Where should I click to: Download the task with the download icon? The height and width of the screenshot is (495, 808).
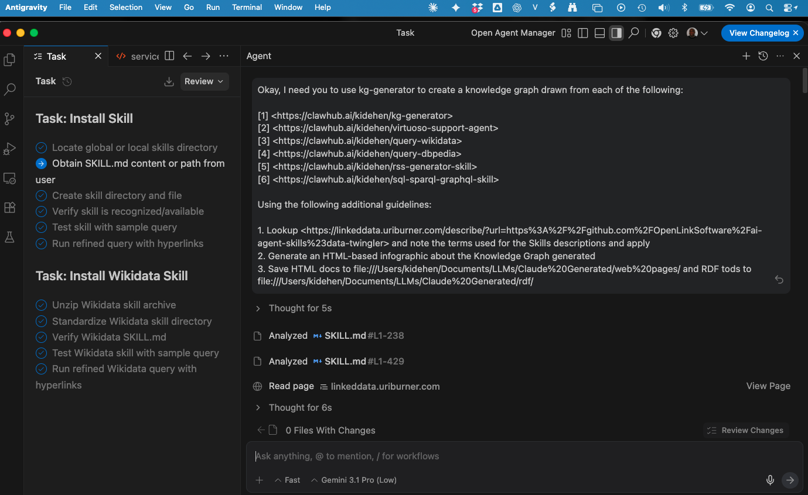(x=169, y=81)
